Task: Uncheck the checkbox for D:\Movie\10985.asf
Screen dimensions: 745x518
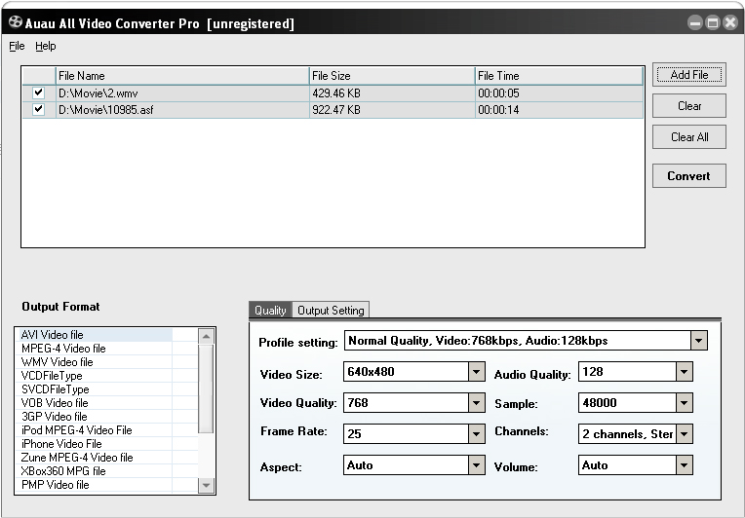Action: coord(38,109)
